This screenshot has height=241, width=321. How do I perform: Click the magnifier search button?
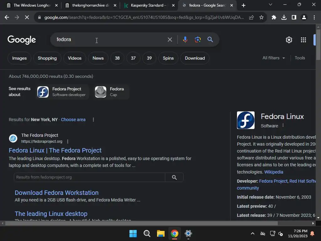(x=210, y=39)
